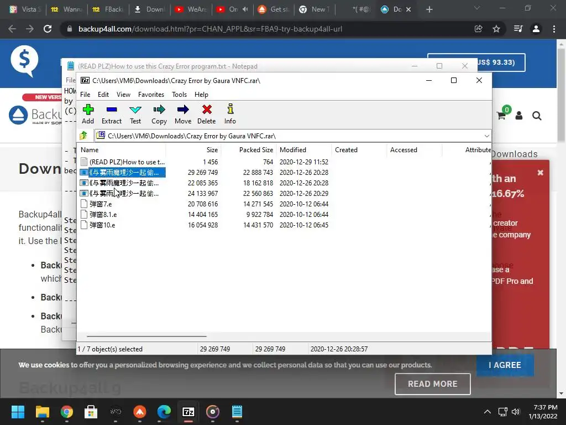
Task: Click the share page icon in address bar
Action: coord(478,29)
